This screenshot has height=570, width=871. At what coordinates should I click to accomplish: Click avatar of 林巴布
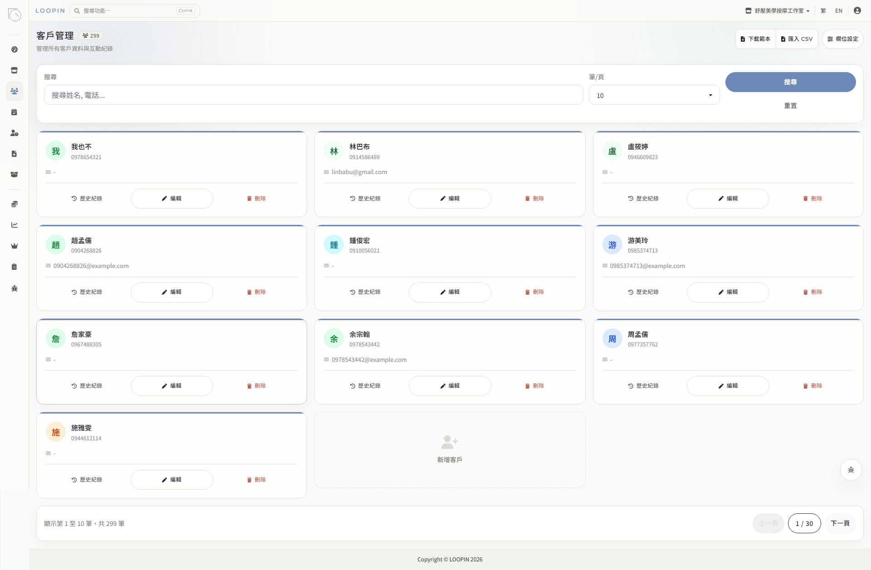click(334, 151)
